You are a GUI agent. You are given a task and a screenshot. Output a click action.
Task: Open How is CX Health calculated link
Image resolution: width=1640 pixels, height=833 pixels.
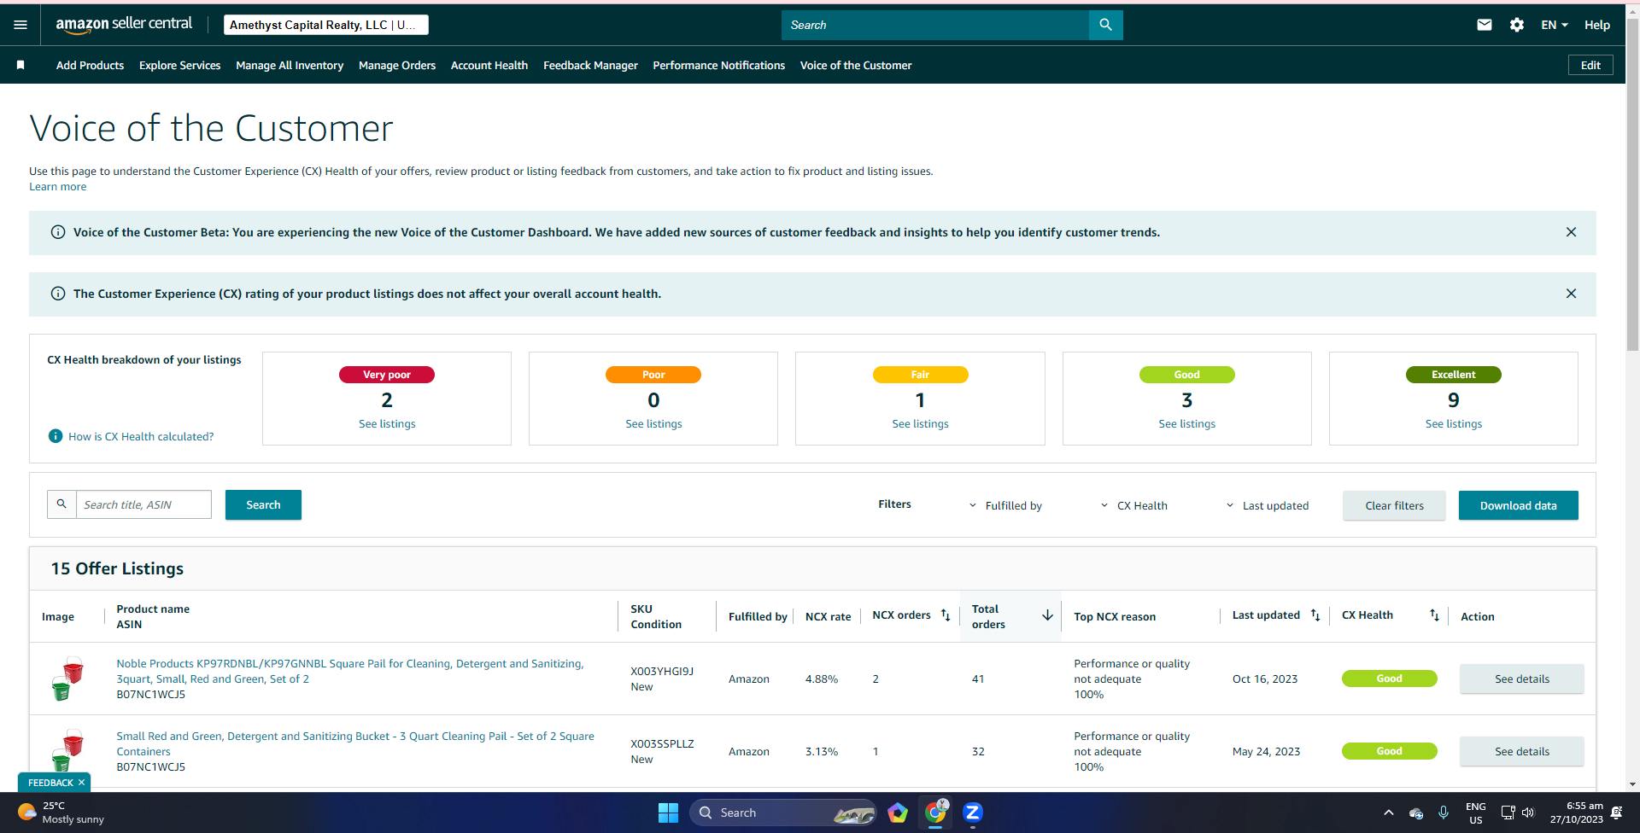[x=141, y=436]
